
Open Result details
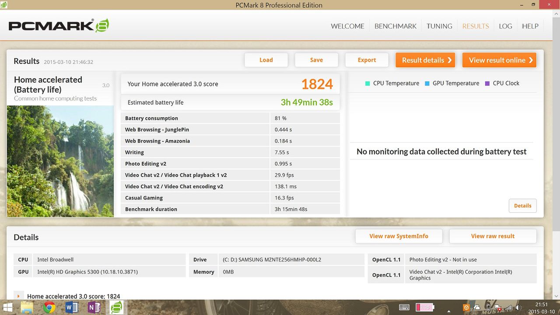[x=425, y=60]
